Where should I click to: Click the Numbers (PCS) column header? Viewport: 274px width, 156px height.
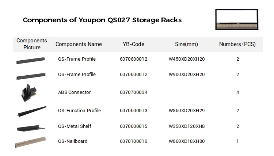pyautogui.click(x=237, y=44)
